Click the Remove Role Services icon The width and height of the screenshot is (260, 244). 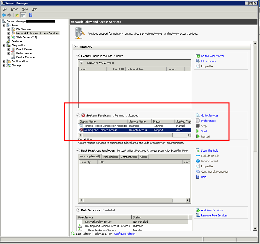(x=198, y=215)
